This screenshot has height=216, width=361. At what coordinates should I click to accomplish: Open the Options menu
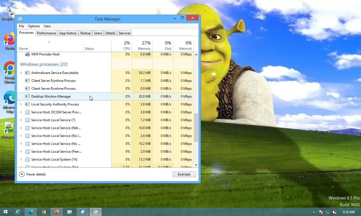coord(34,26)
